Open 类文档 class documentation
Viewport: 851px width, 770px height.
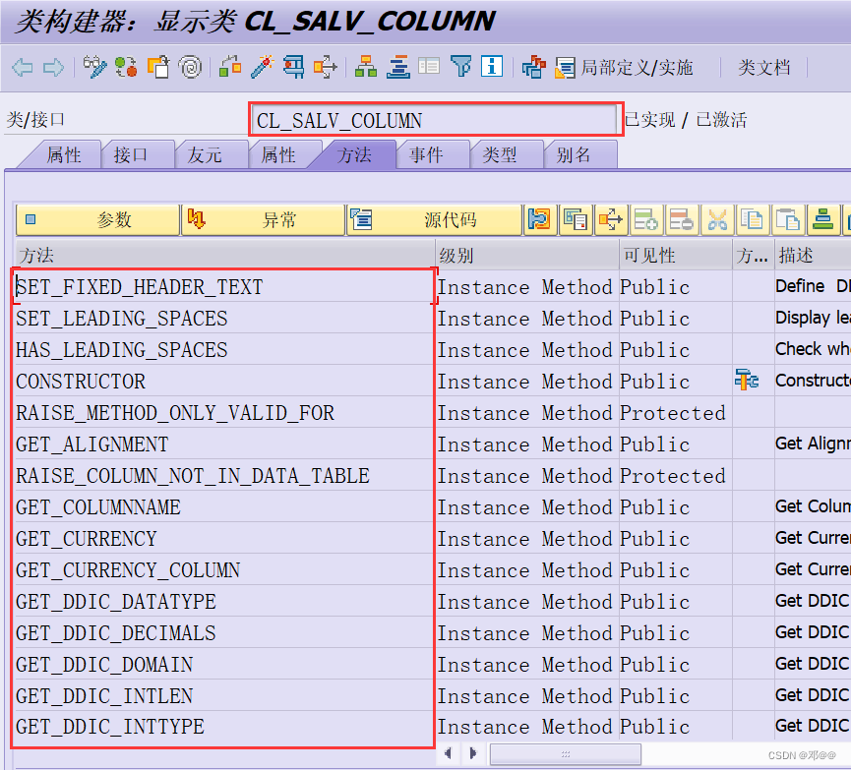(765, 67)
